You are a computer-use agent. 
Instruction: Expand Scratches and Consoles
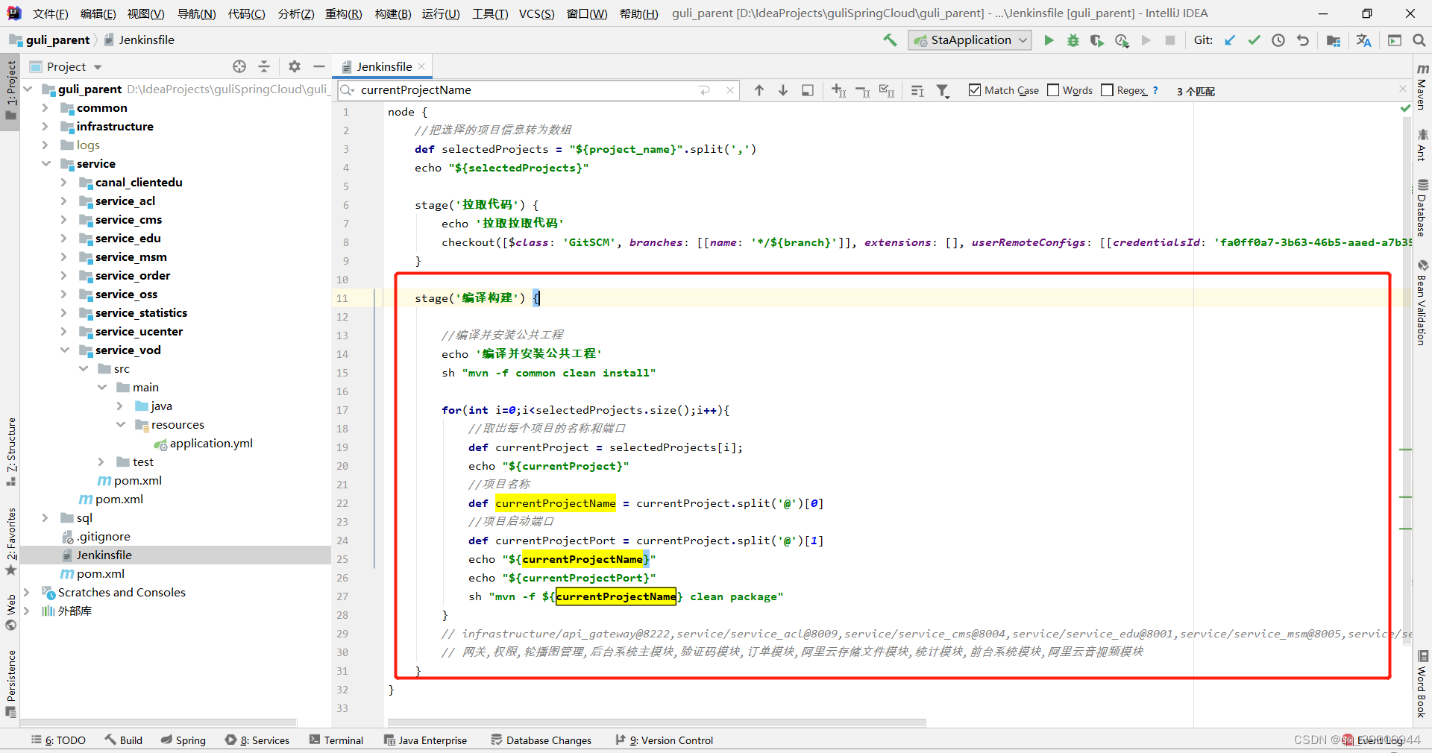[27, 593]
